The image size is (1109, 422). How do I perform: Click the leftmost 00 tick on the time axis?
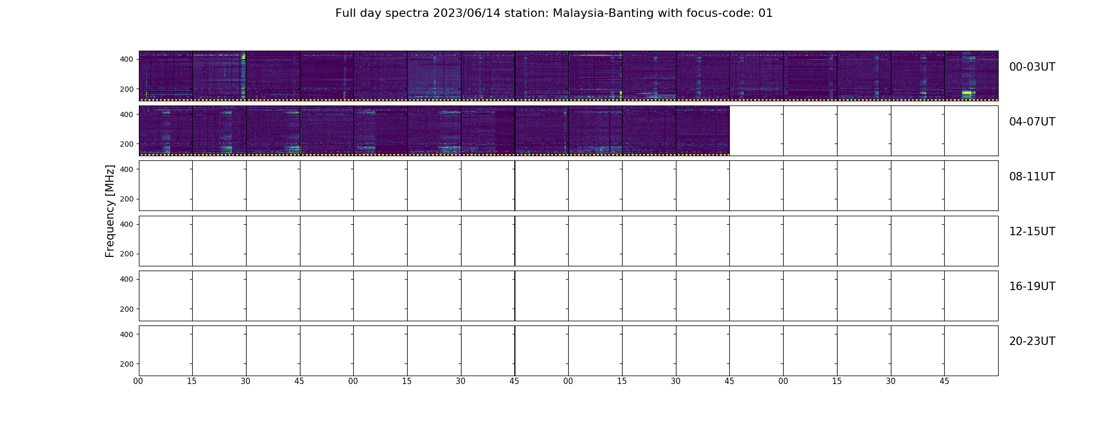coord(138,381)
